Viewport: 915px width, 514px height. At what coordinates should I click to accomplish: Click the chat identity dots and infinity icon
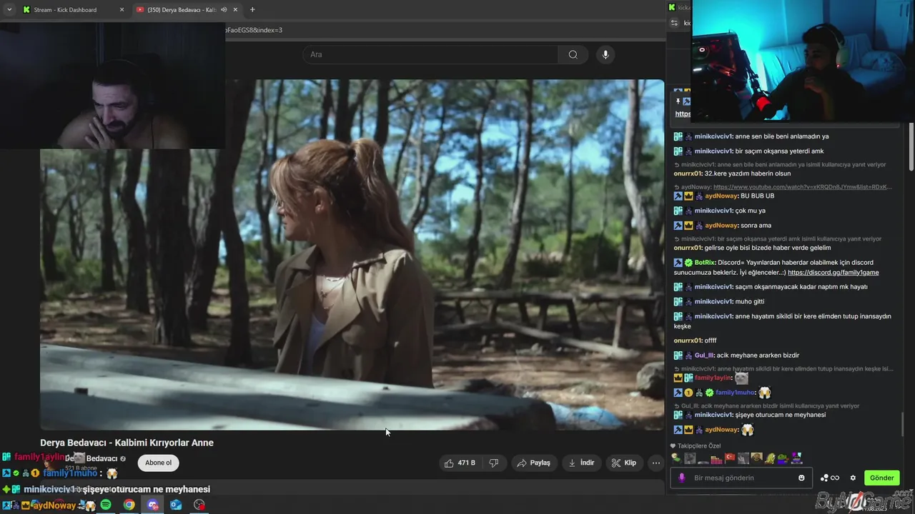point(830,478)
